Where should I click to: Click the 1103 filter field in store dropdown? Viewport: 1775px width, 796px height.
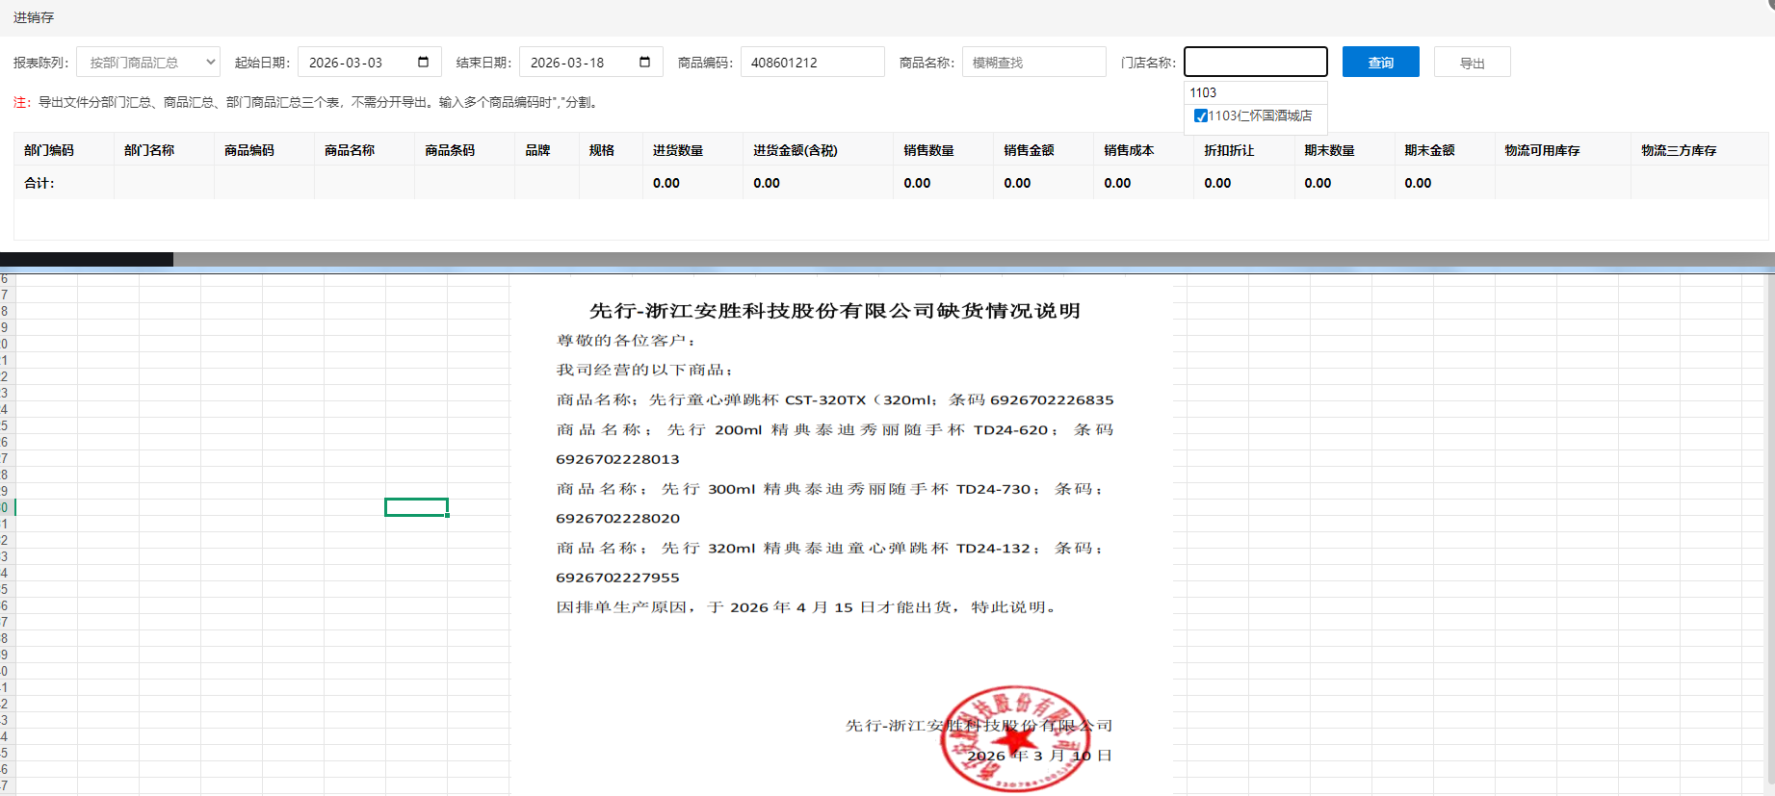coord(1255,93)
